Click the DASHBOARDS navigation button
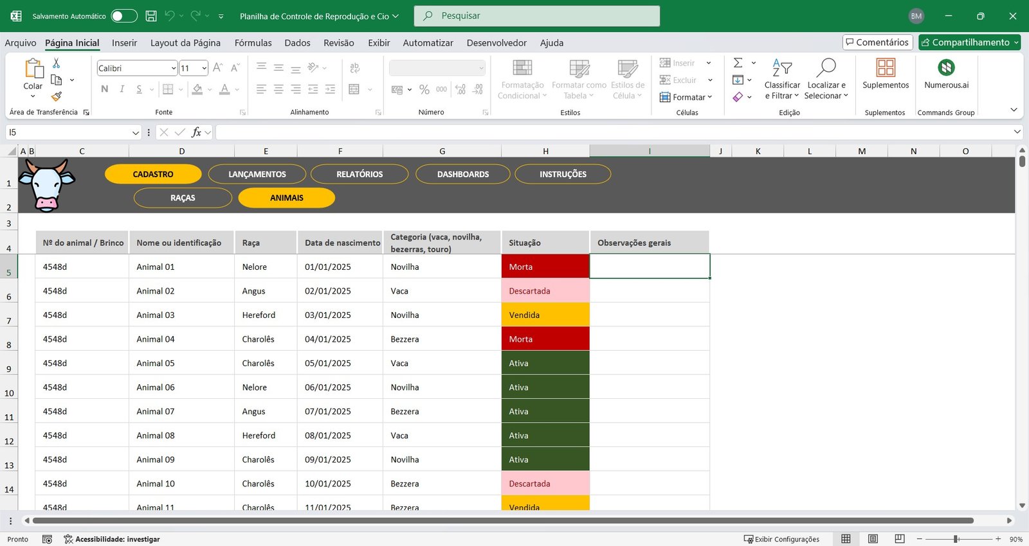 (x=463, y=174)
